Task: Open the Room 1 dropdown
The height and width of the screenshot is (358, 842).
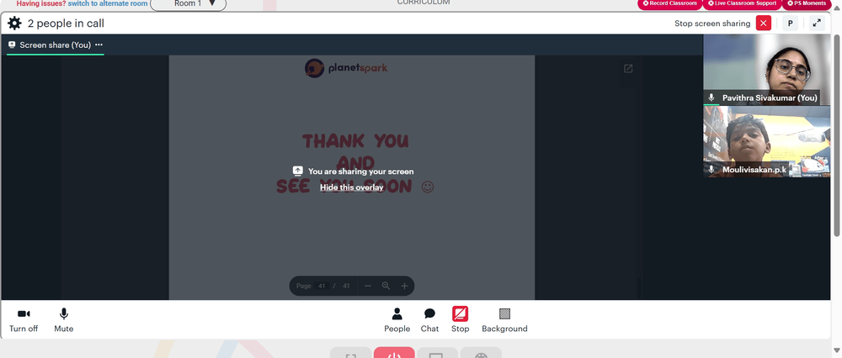Action: click(x=189, y=4)
